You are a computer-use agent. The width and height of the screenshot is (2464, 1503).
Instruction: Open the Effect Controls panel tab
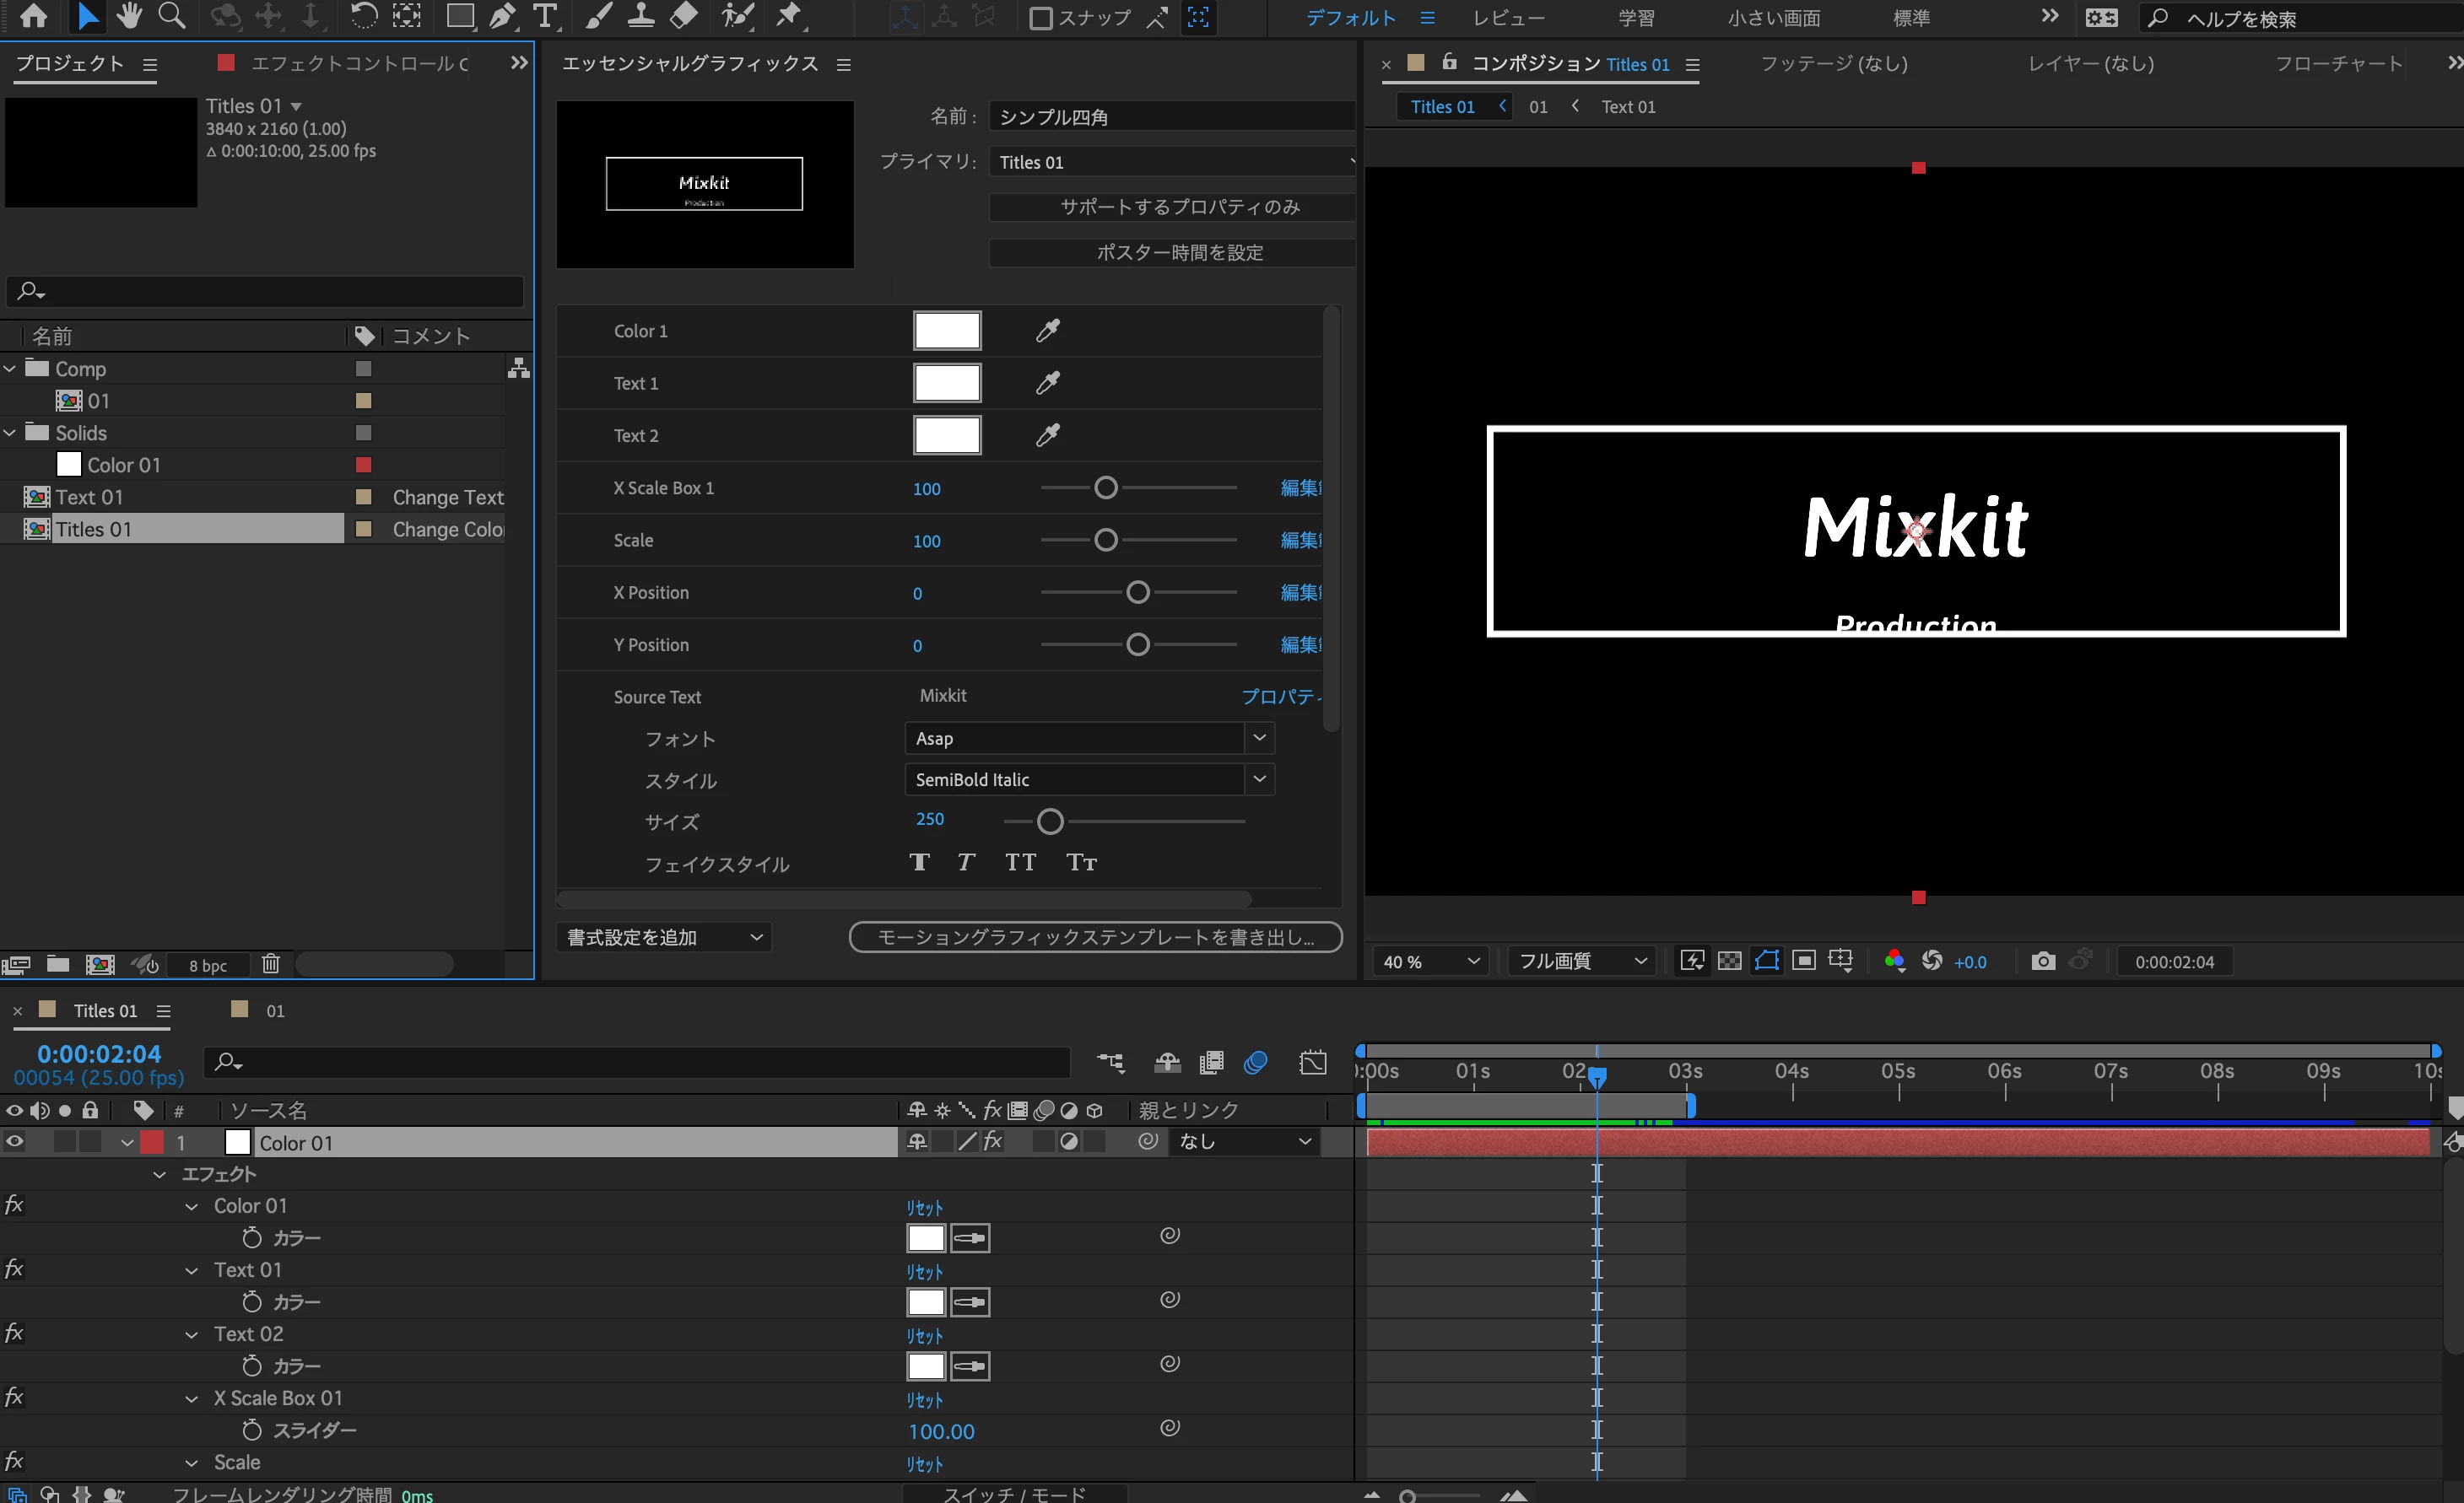[x=358, y=64]
